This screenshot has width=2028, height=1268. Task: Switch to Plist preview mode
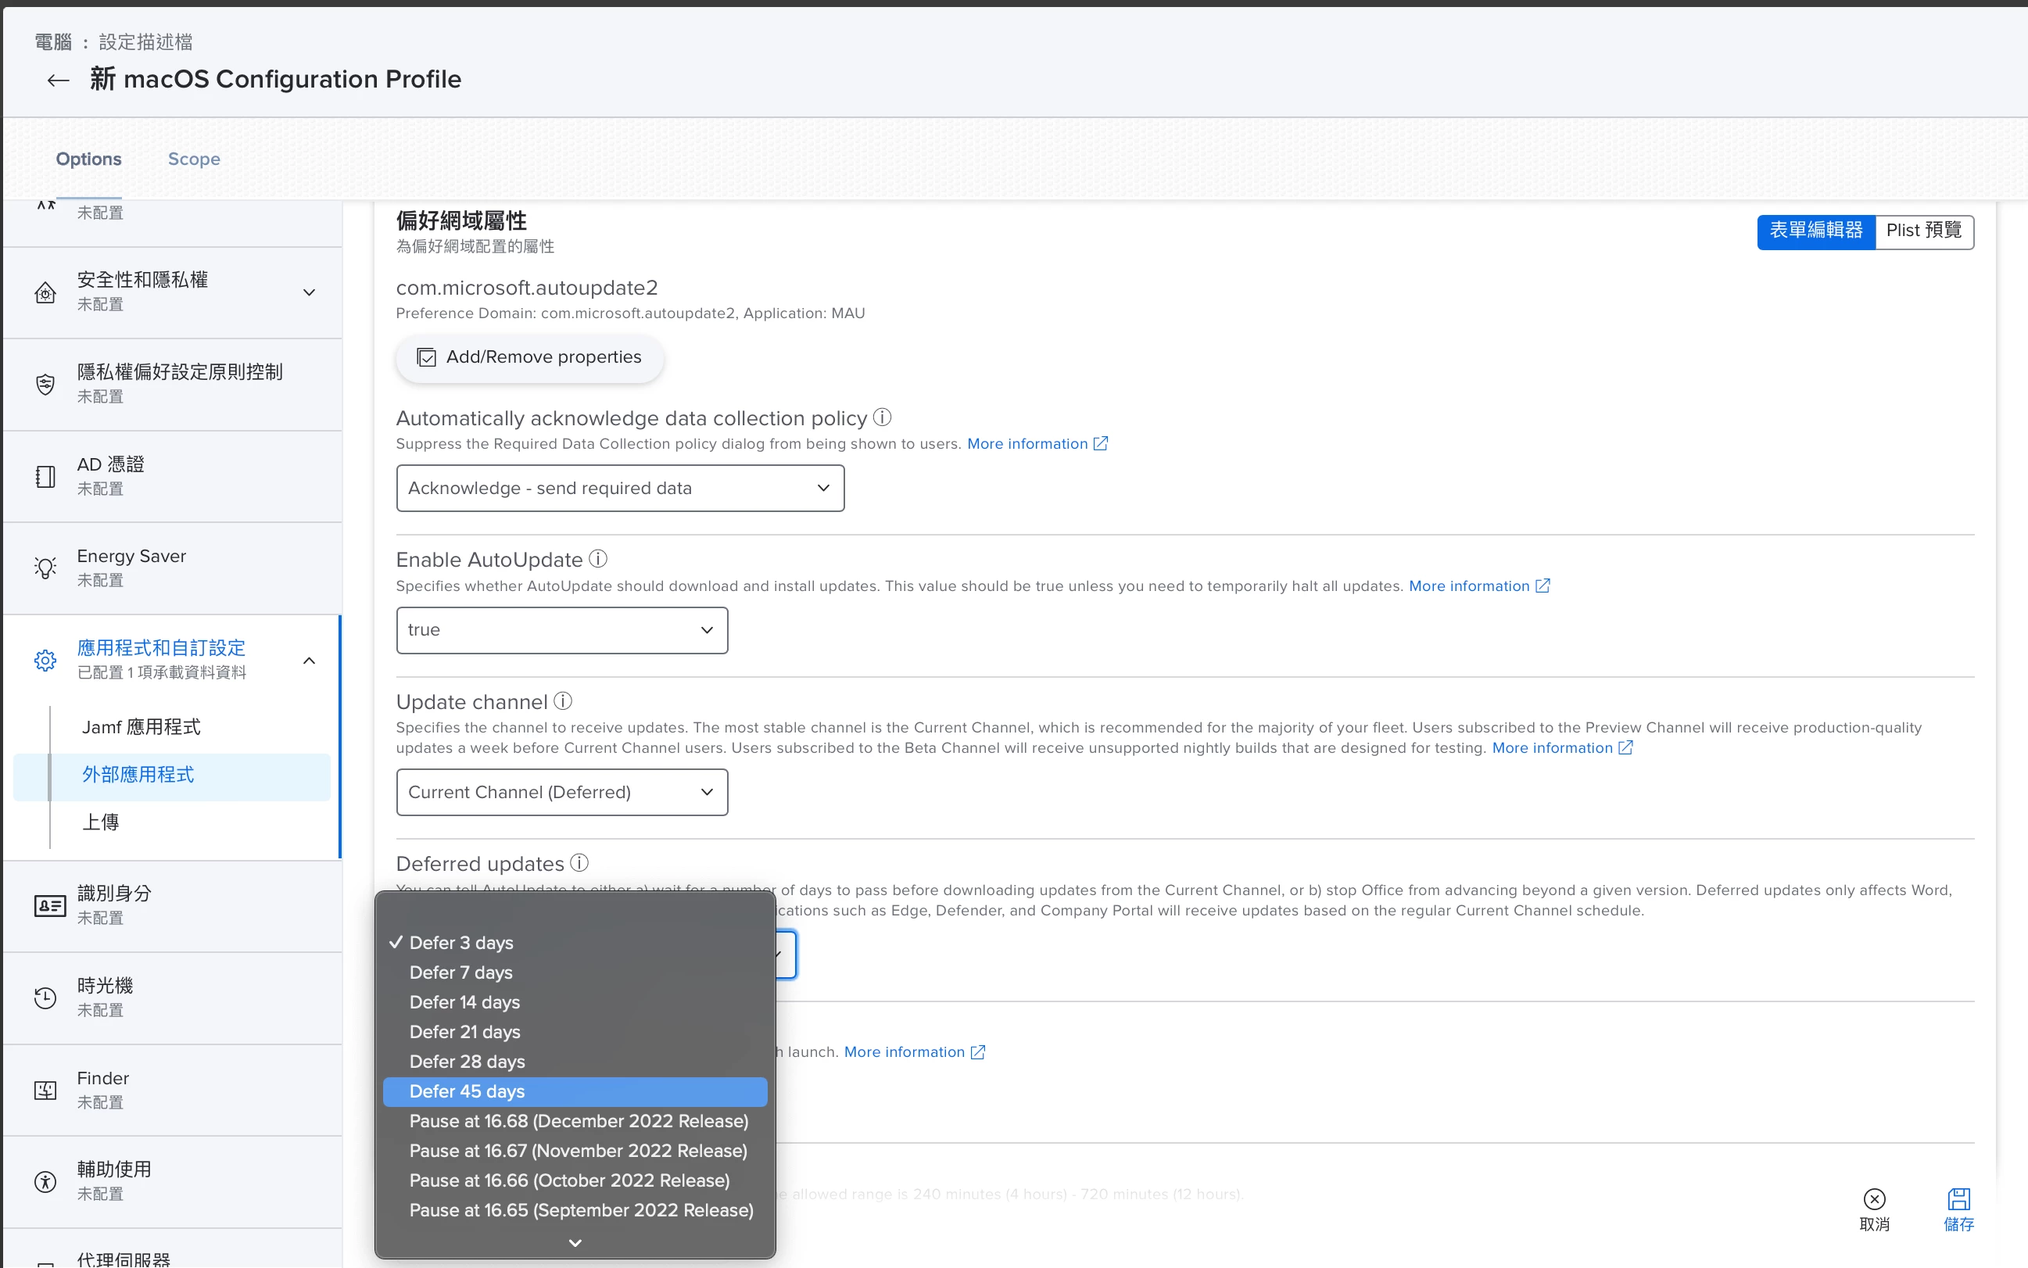(x=1923, y=231)
